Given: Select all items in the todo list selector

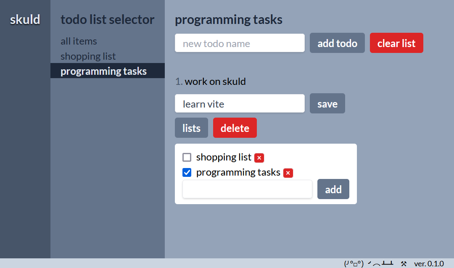Looking at the screenshot, I should (79, 41).
